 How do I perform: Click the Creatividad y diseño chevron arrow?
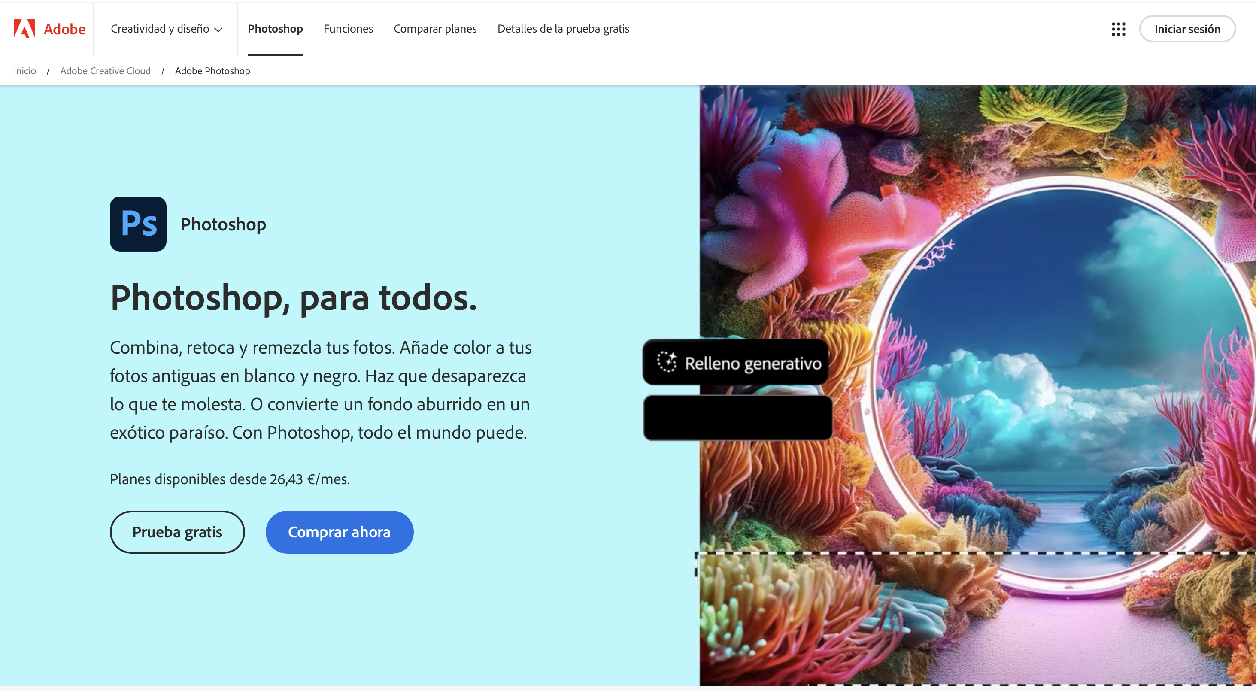pos(219,30)
